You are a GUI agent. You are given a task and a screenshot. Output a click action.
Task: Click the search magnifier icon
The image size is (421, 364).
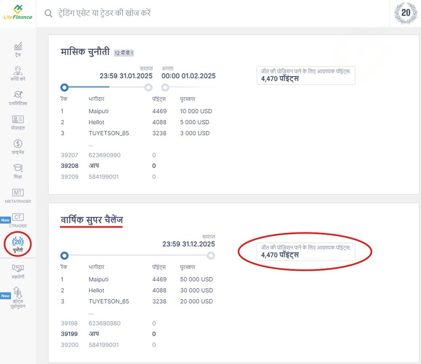click(x=48, y=13)
